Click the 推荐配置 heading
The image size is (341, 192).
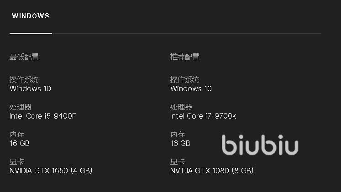[184, 57]
